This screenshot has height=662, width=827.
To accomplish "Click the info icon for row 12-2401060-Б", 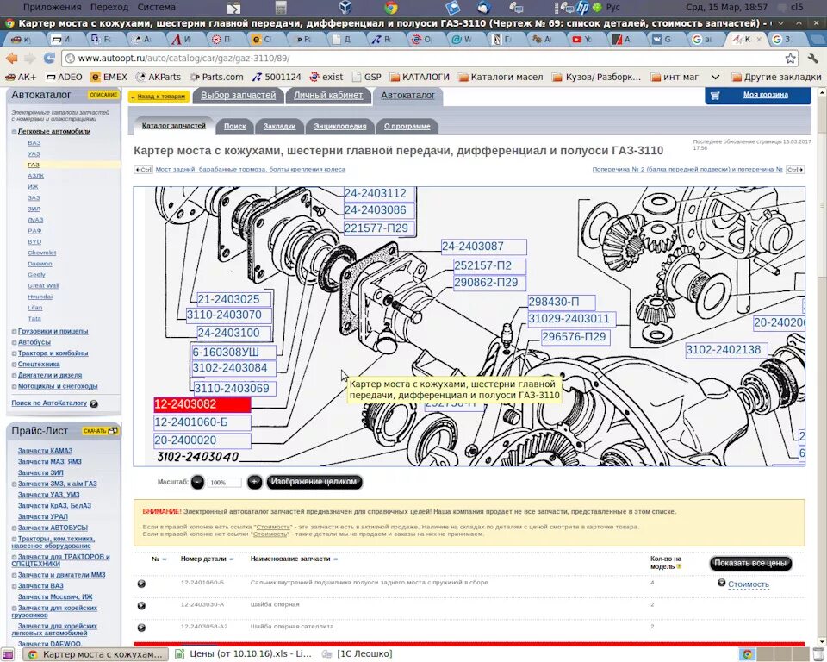I will tap(141, 584).
